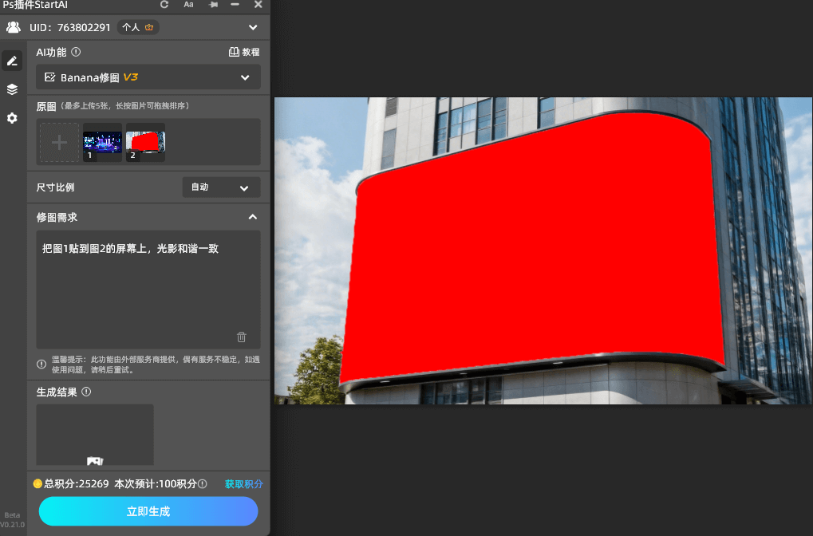Click the 获取积分 link
Screen dimensions: 813x536
point(243,483)
